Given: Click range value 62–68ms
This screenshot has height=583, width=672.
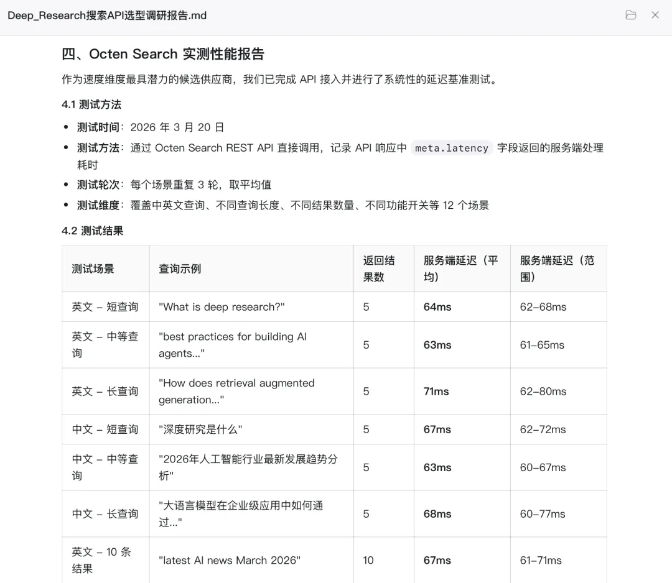Looking at the screenshot, I should (x=543, y=307).
